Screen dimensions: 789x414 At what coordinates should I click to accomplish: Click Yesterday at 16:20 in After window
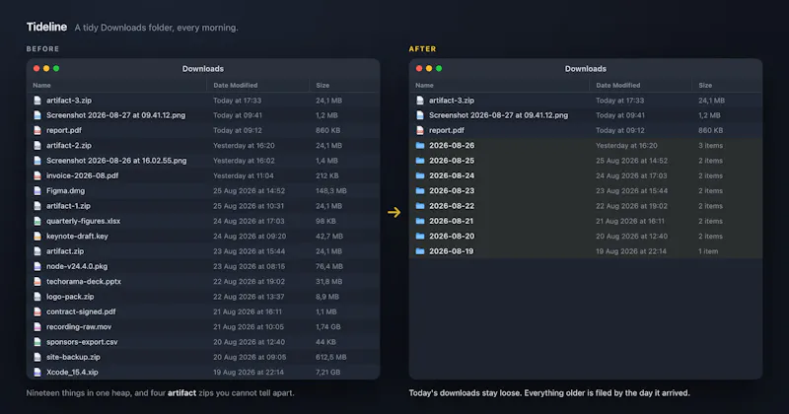[626, 145]
